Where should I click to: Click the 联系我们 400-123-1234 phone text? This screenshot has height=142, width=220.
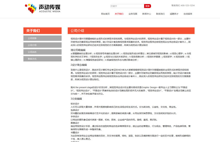[x=183, y=5]
